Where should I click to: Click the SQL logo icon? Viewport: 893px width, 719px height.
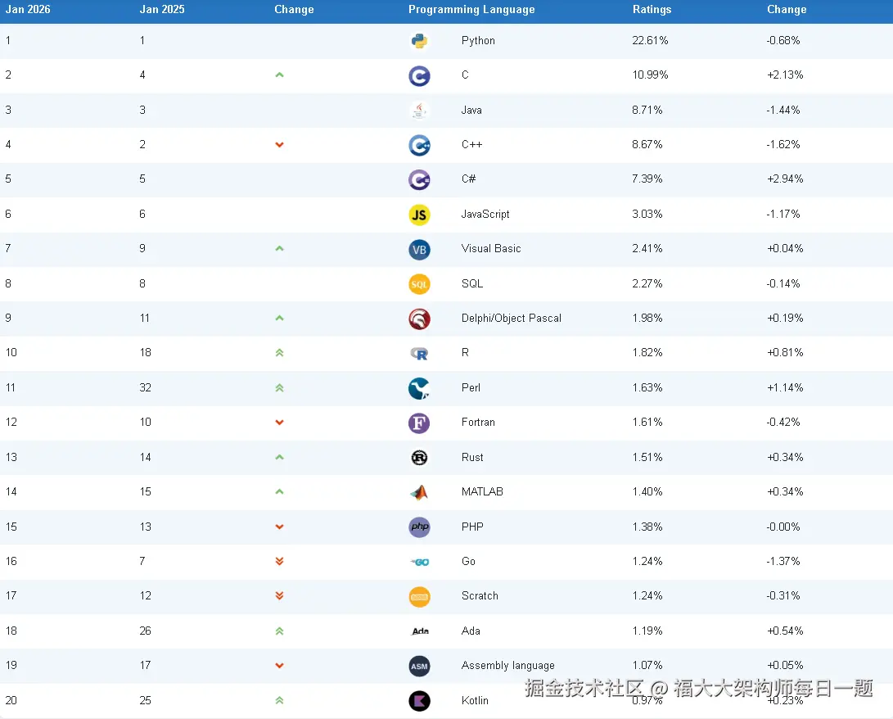[419, 284]
